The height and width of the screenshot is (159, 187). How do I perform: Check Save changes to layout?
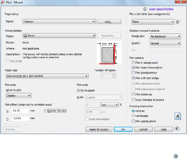(133, 100)
